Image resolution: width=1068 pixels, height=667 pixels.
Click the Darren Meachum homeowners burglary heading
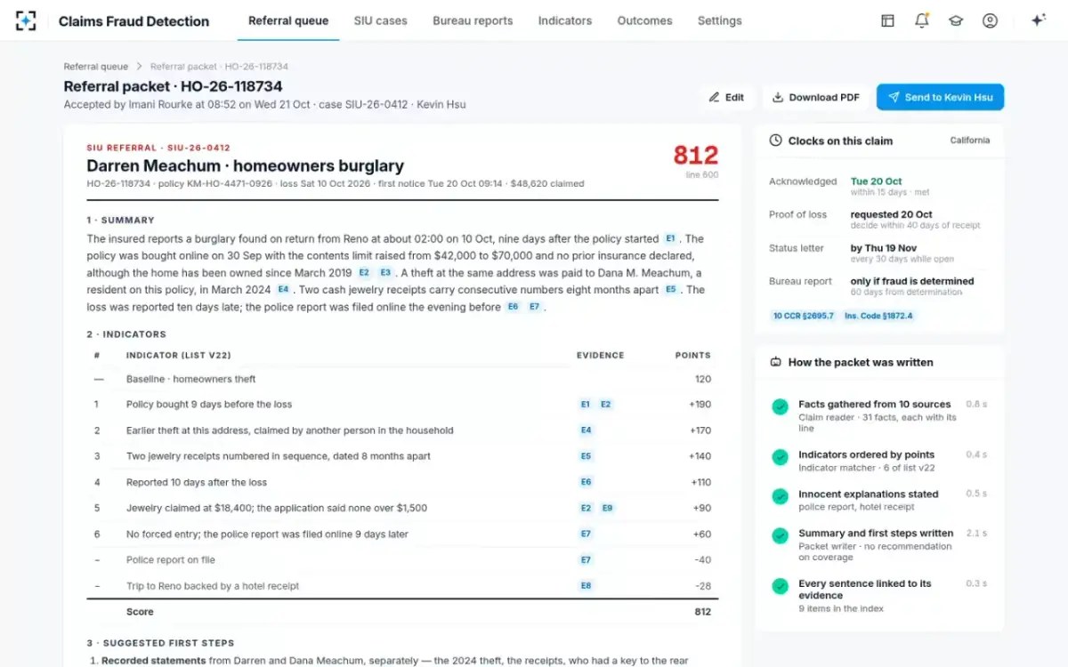pyautogui.click(x=245, y=165)
